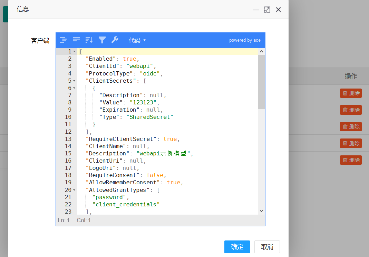Click the "AllowRememberConsent" key
The width and height of the screenshot is (369, 257).
(123, 183)
